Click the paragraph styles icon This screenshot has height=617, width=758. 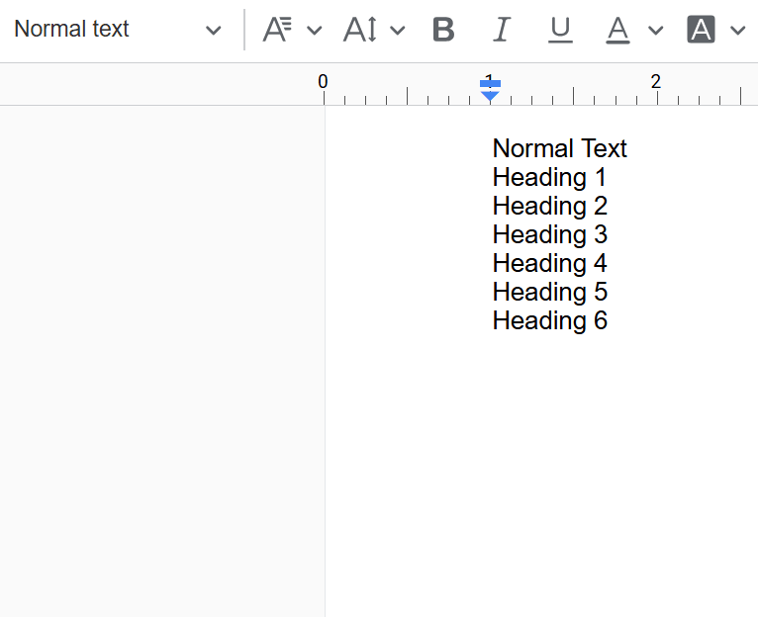tap(277, 30)
